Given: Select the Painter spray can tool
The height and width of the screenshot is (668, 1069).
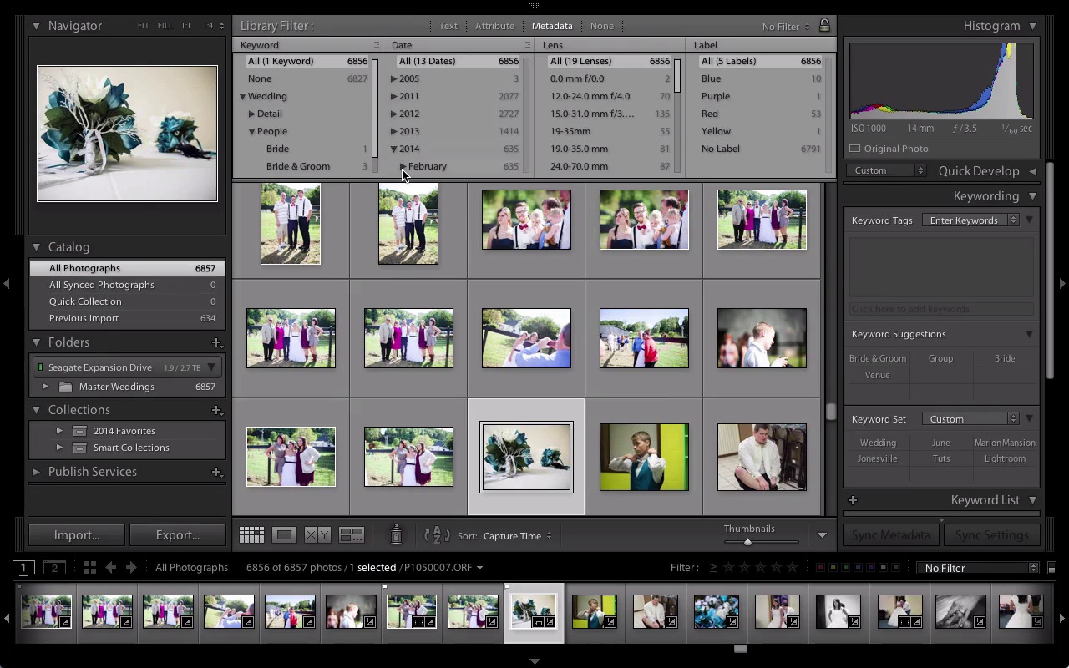Looking at the screenshot, I should click(397, 535).
